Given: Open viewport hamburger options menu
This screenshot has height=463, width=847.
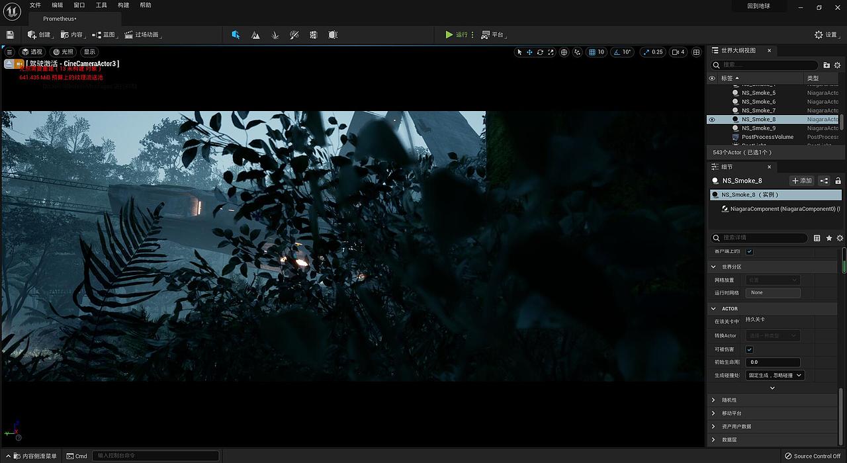Looking at the screenshot, I should point(9,52).
